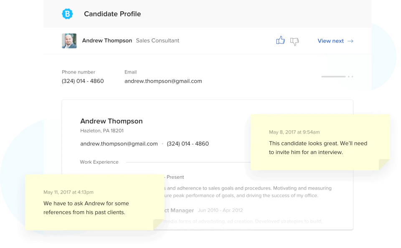401x248 pixels.
Task: Click the page indicator bar on right
Action: [333, 76]
